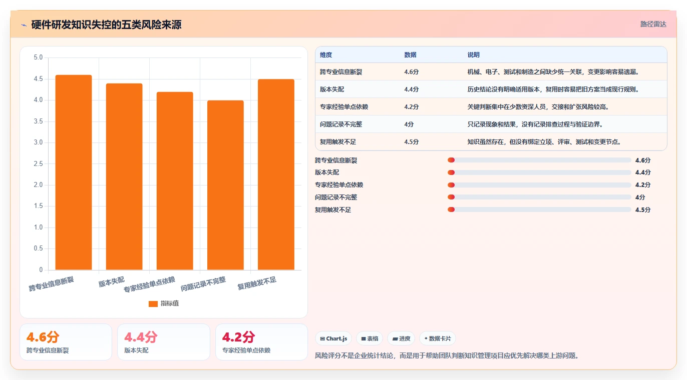Click the progress bar for 专家经验单点依赖

pos(539,185)
